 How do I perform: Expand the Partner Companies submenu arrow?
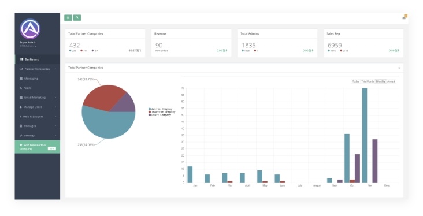click(x=55, y=69)
